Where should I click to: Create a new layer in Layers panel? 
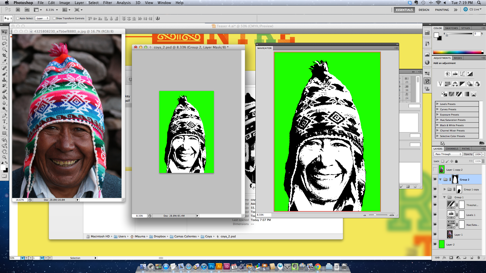pyautogui.click(x=472, y=258)
